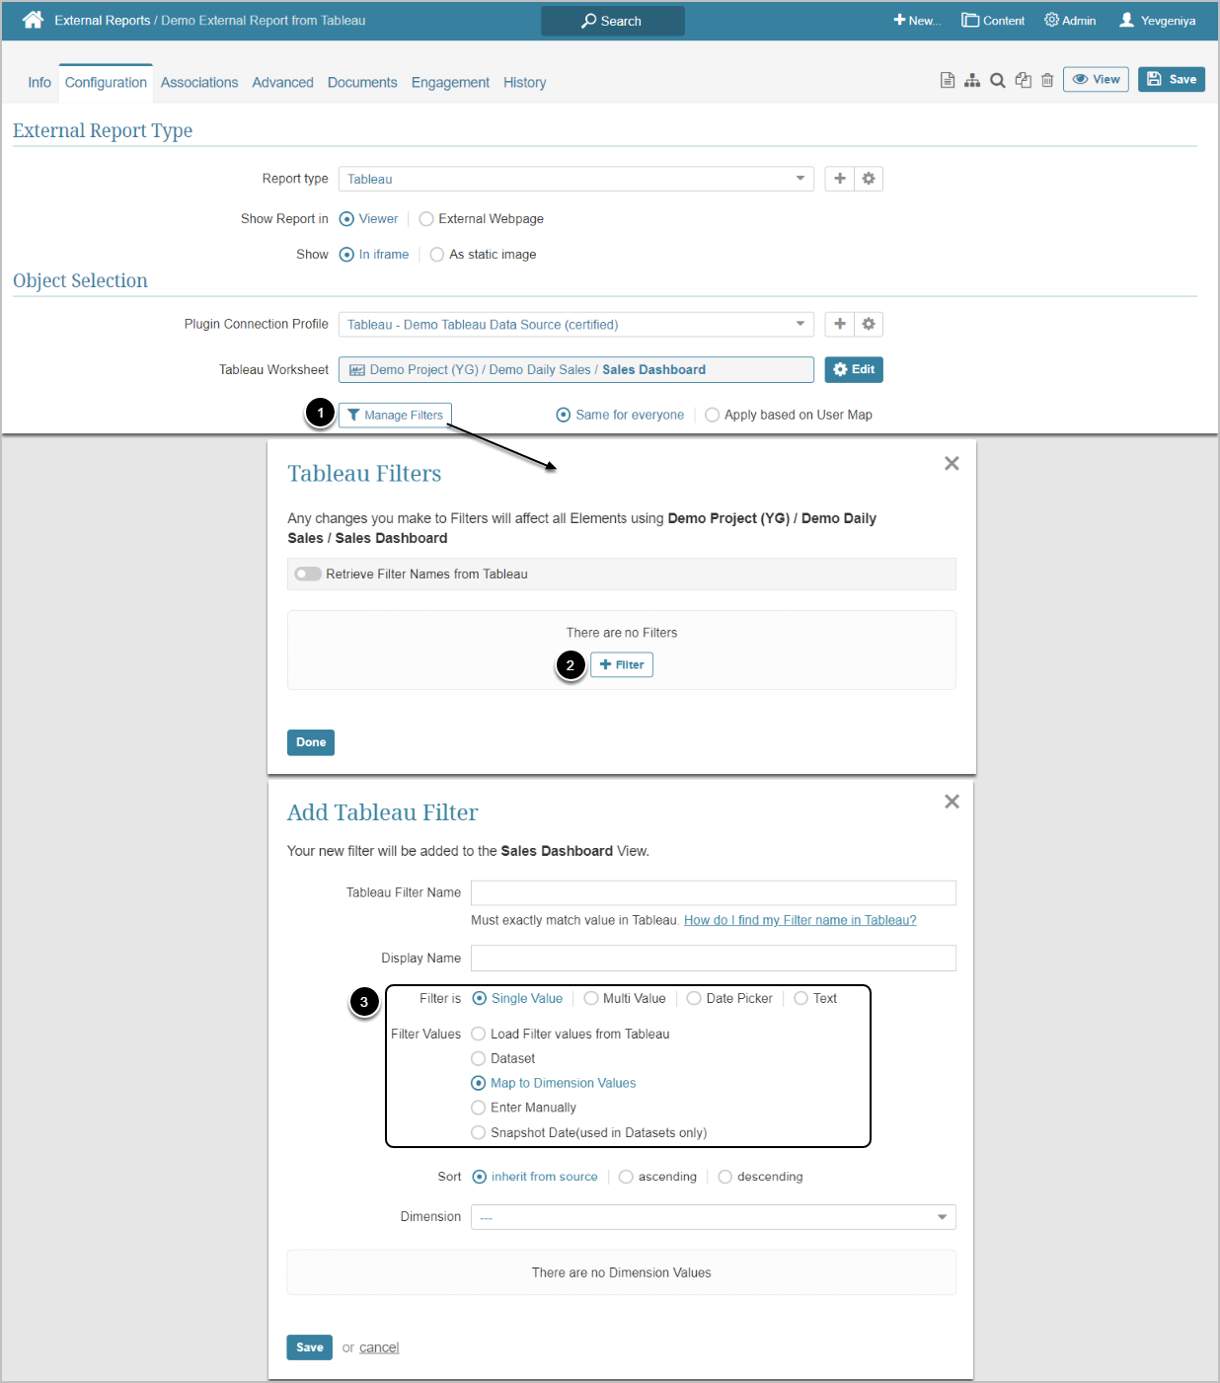Open Report type gear settings
Image resolution: width=1220 pixels, height=1383 pixels.
click(x=869, y=179)
